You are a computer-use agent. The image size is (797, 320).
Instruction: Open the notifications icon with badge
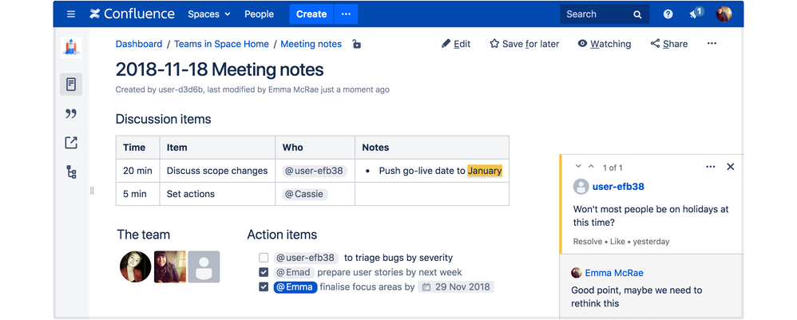point(696,14)
